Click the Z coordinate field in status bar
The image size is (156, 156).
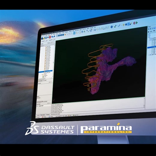tap(51, 116)
